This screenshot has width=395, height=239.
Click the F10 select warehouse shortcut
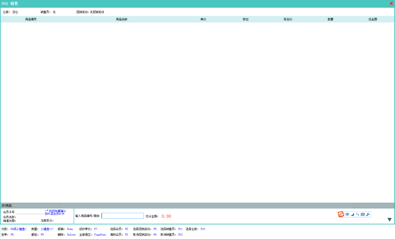pos(203,229)
